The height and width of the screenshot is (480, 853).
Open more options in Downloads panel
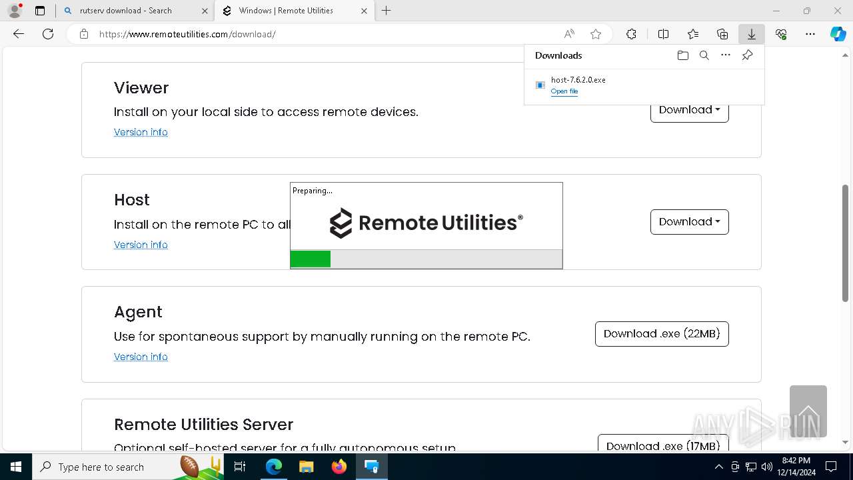click(726, 55)
